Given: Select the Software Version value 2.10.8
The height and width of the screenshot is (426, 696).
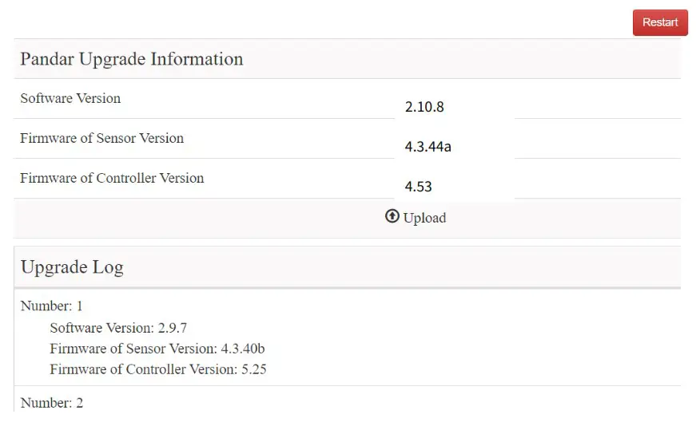Looking at the screenshot, I should (x=424, y=106).
